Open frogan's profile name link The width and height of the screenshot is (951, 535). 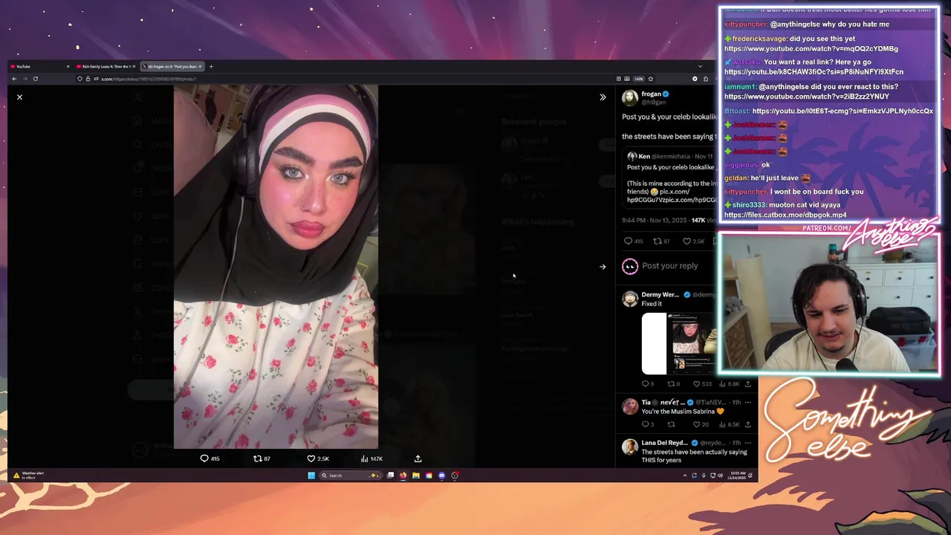(651, 94)
